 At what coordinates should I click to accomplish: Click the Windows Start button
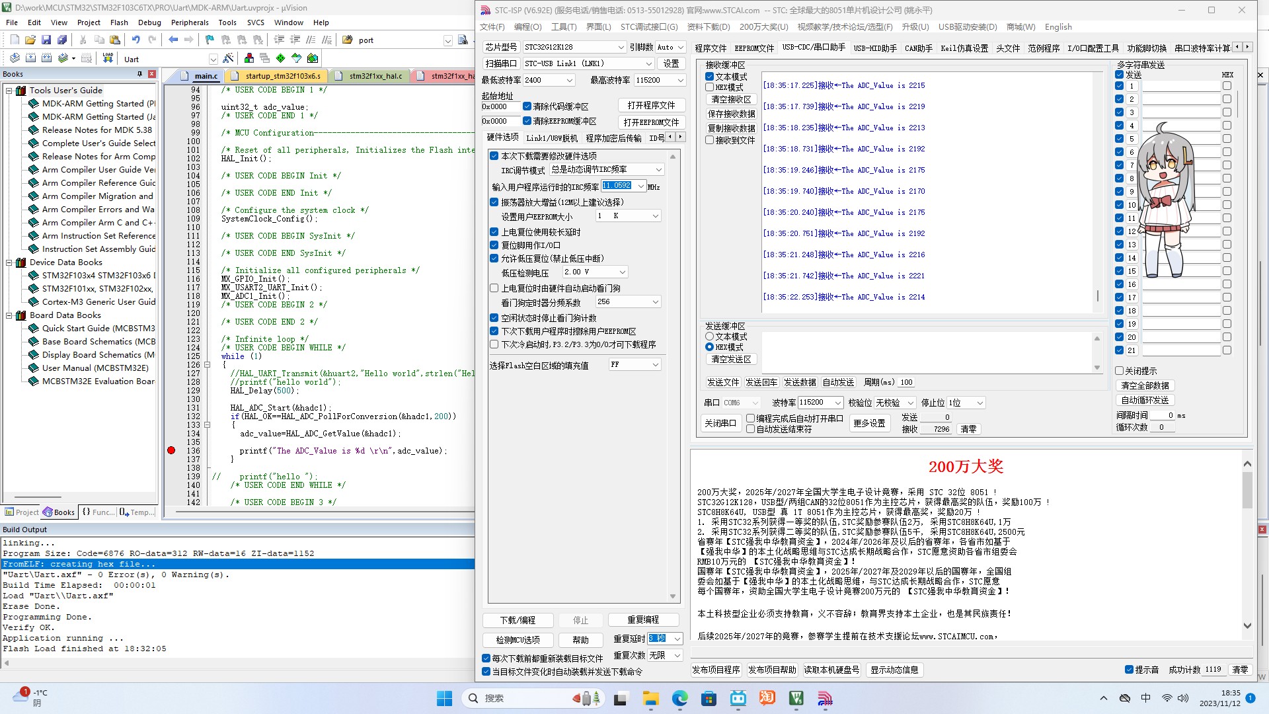click(444, 698)
